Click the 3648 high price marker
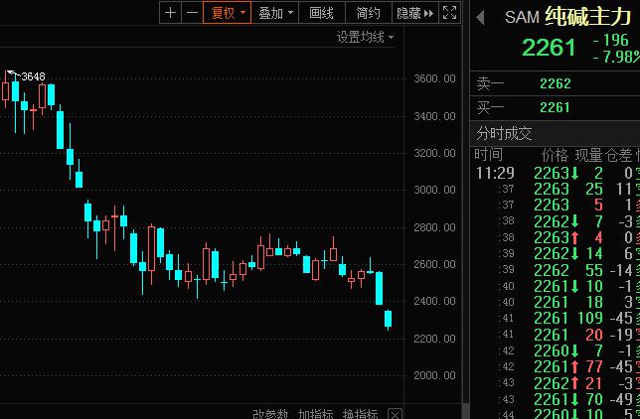This screenshot has height=419, width=640. pyautogui.click(x=33, y=76)
